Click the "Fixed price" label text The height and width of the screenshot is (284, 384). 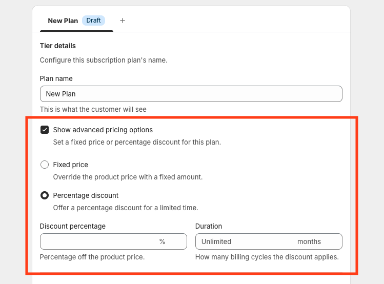[x=71, y=165]
